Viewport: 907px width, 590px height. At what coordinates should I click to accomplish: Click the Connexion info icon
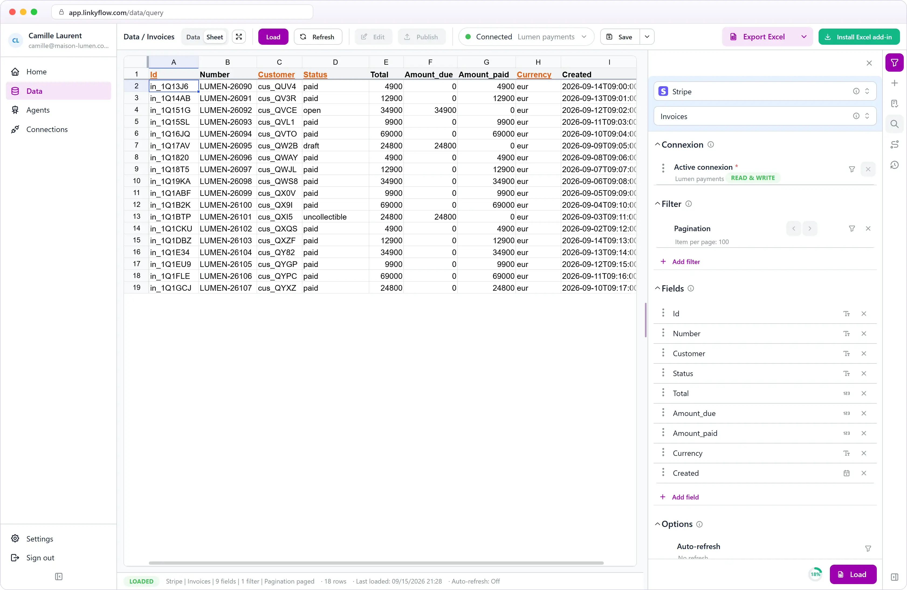pyautogui.click(x=710, y=145)
